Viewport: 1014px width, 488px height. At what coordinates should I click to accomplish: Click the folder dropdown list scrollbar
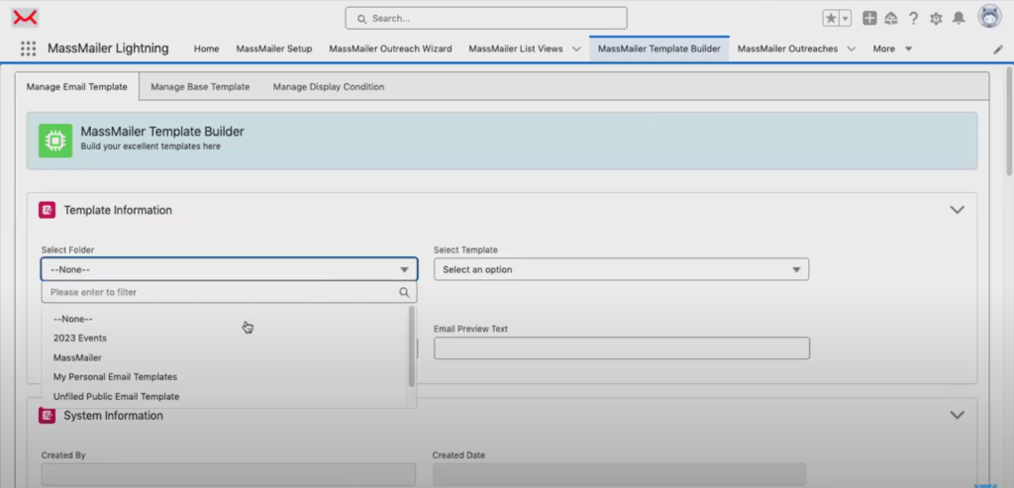pyautogui.click(x=411, y=347)
